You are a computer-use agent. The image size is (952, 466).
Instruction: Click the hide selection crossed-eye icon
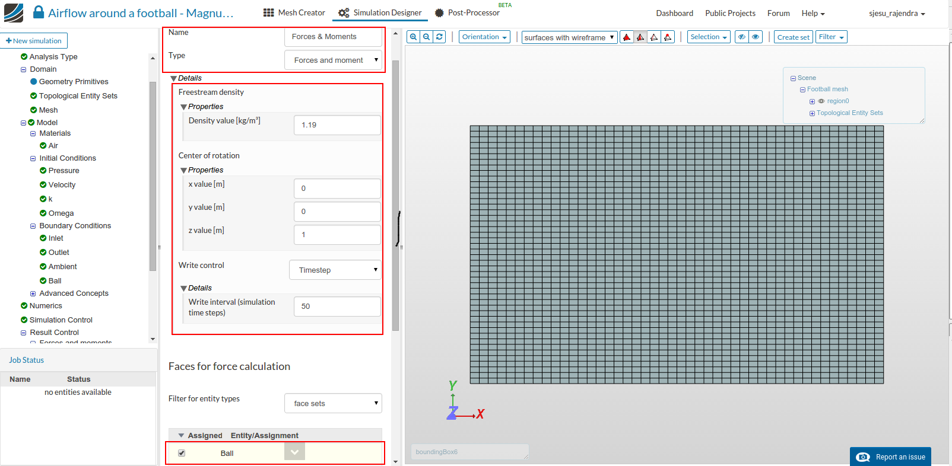[741, 37]
